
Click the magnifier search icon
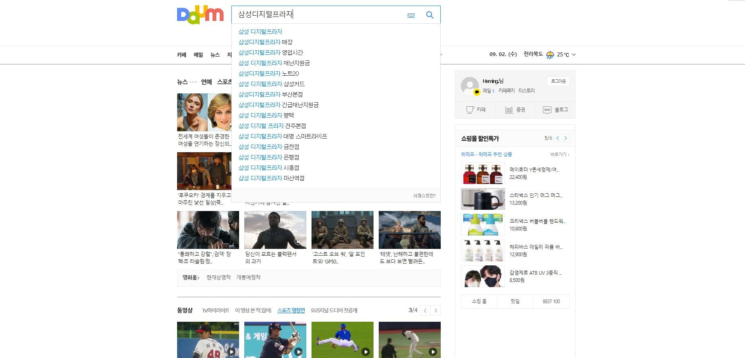[429, 15]
